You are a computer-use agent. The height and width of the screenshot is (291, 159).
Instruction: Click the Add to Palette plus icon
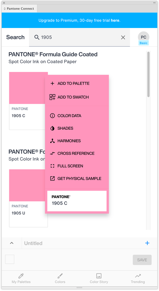(x=52, y=84)
